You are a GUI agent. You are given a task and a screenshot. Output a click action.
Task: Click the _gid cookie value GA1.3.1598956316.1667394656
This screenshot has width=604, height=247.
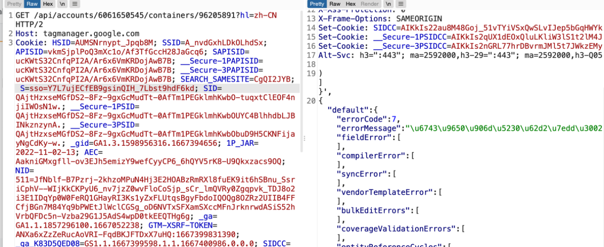click(x=159, y=143)
